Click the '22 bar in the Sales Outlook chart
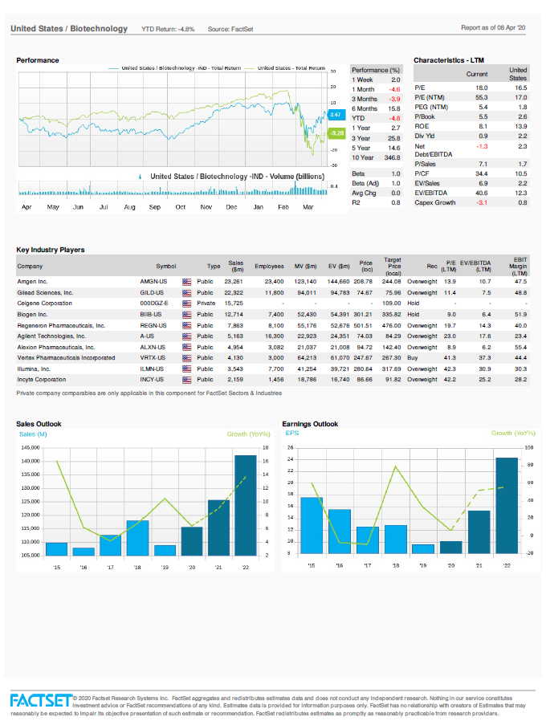546x725 pixels. (x=246, y=505)
